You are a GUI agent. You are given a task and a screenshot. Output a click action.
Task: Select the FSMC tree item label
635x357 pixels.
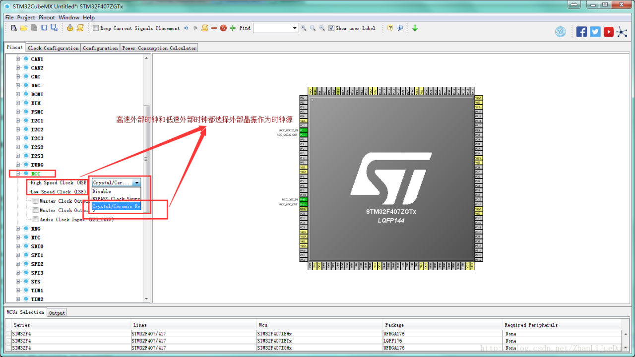pos(37,112)
